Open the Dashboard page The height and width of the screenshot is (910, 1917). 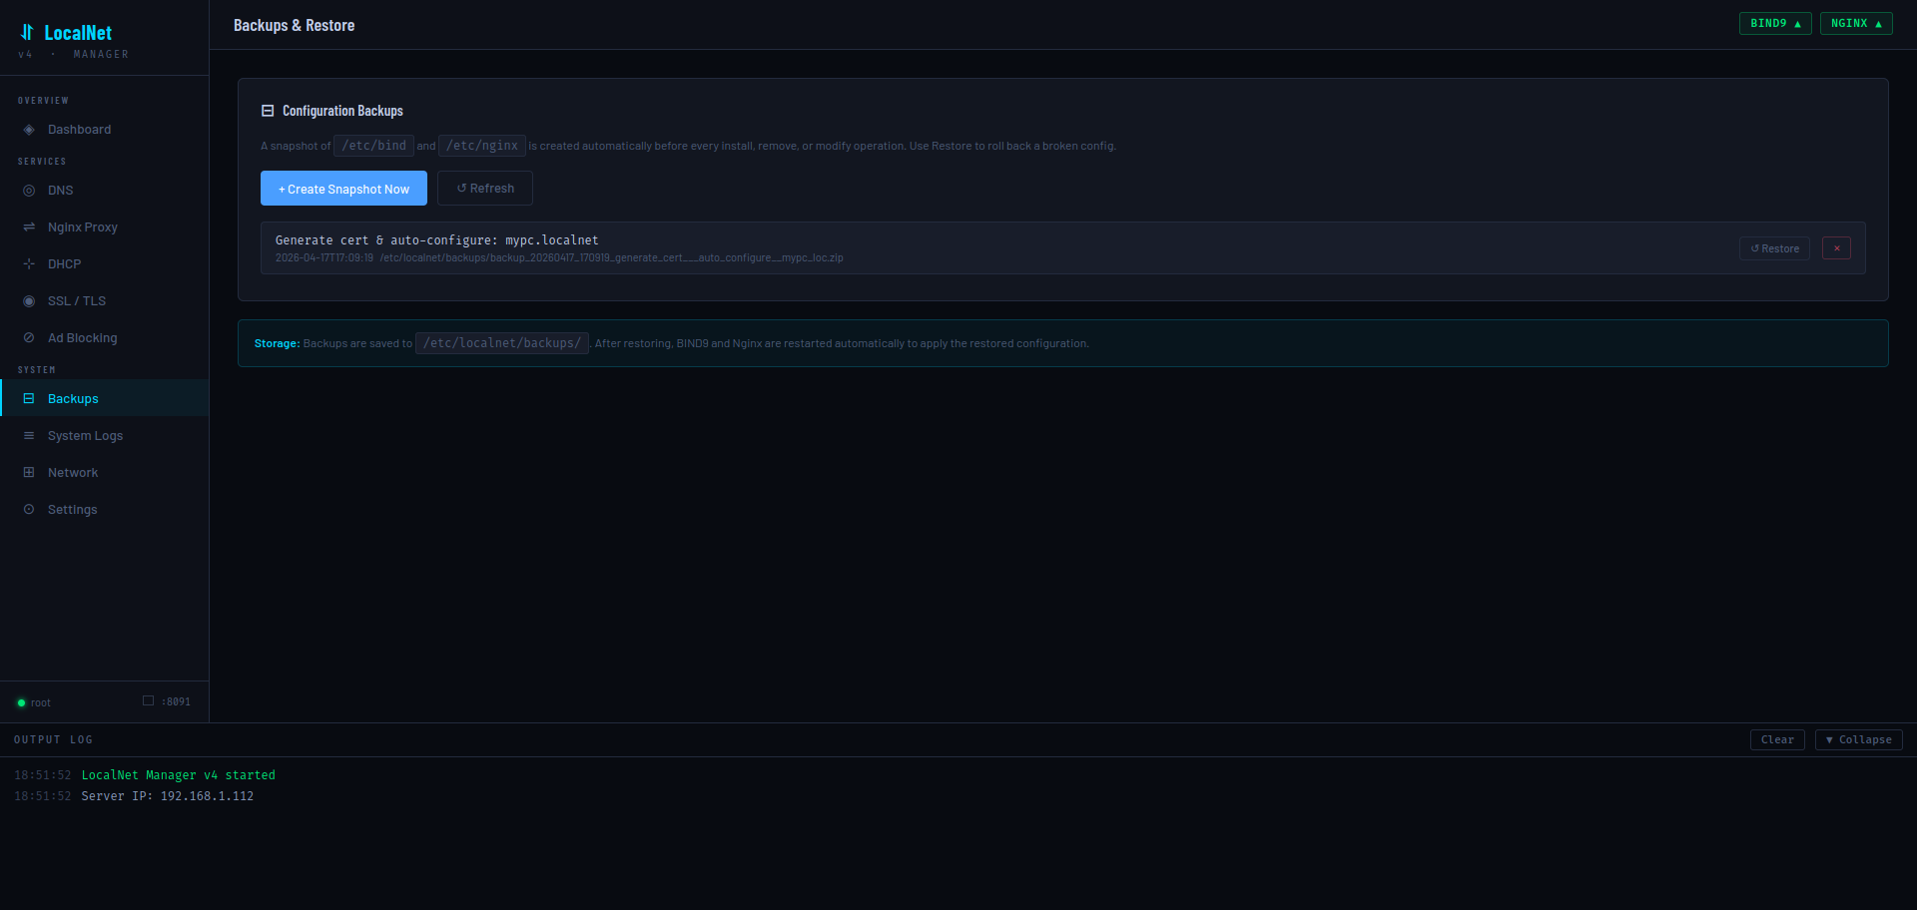104,130
